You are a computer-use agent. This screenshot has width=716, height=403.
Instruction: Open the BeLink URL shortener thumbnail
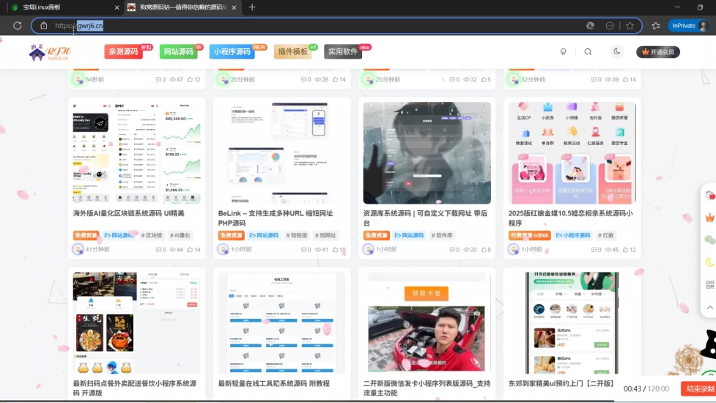click(x=281, y=152)
